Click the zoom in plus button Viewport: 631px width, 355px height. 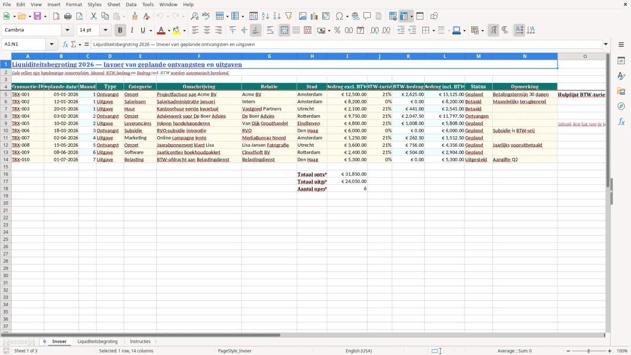pos(610,351)
